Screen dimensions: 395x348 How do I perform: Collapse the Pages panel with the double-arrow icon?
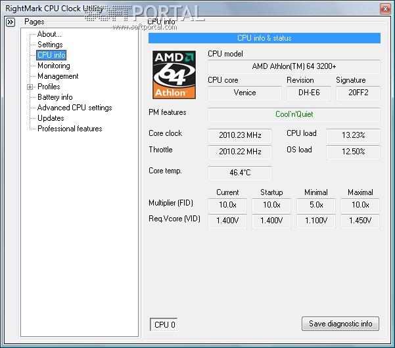point(11,22)
